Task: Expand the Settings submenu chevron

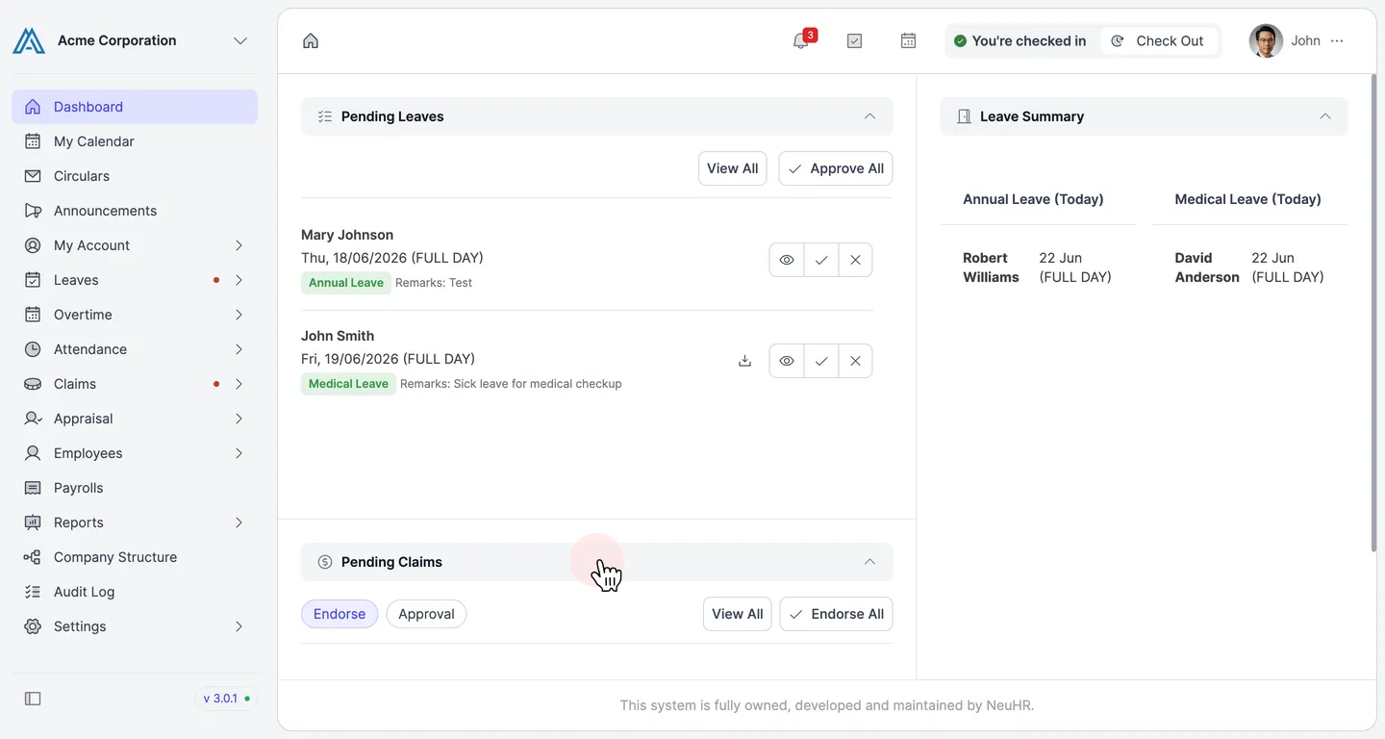Action: [x=239, y=626]
